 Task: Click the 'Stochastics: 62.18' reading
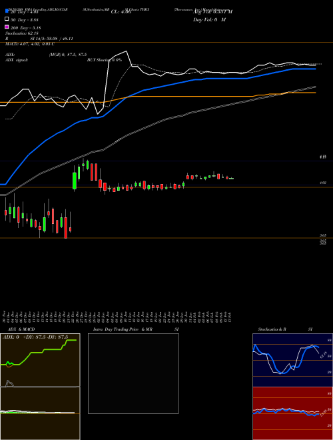coord(21,33)
